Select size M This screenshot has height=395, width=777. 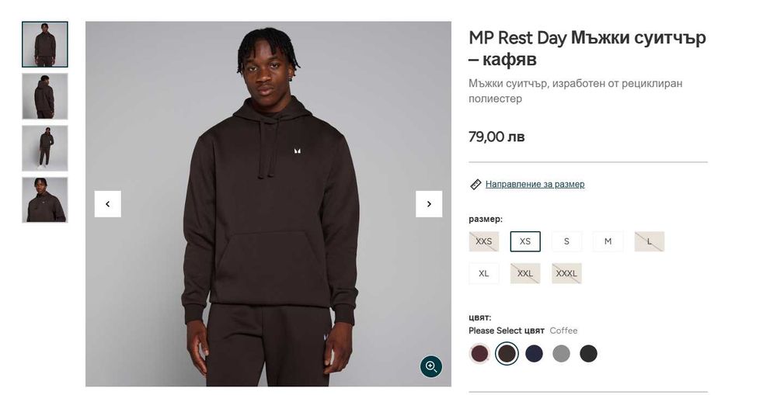click(608, 241)
